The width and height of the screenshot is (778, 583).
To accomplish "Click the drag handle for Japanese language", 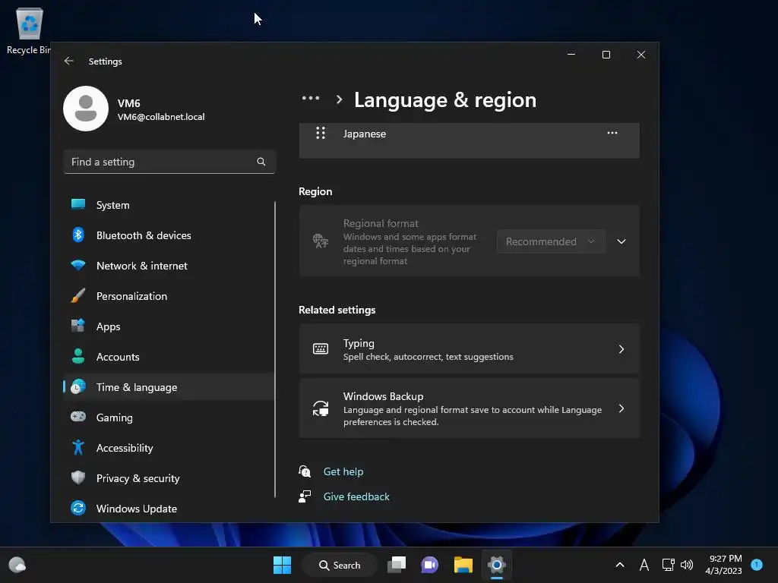I will tap(321, 133).
